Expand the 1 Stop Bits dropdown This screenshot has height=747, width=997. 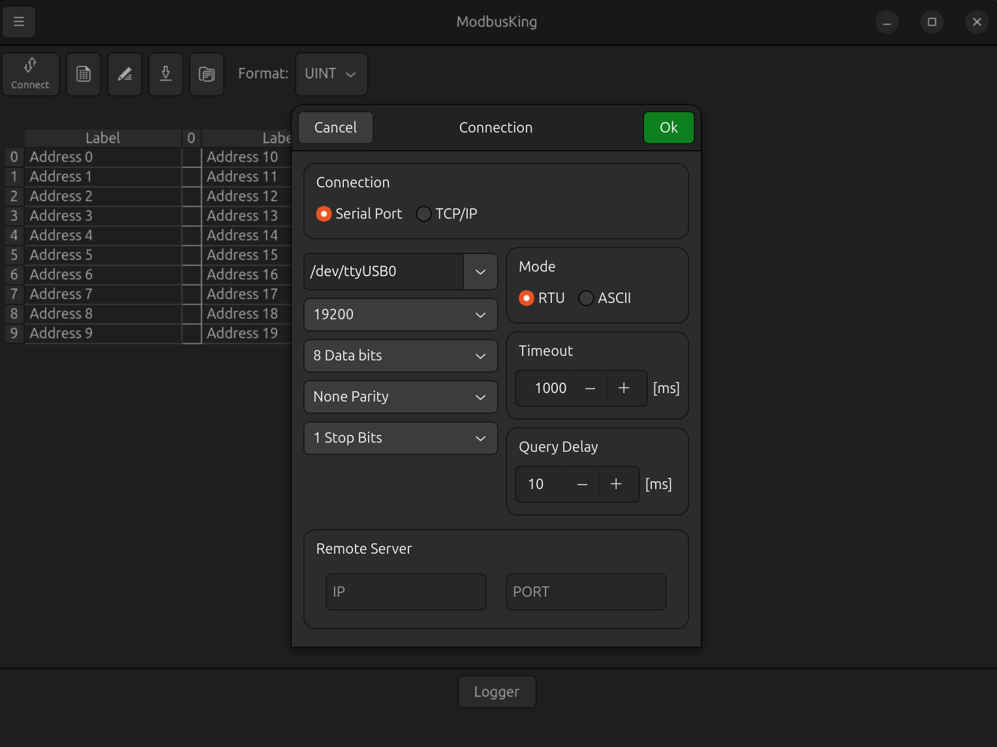pyautogui.click(x=401, y=438)
